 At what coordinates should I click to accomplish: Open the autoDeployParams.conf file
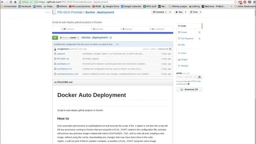(x=68, y=74)
